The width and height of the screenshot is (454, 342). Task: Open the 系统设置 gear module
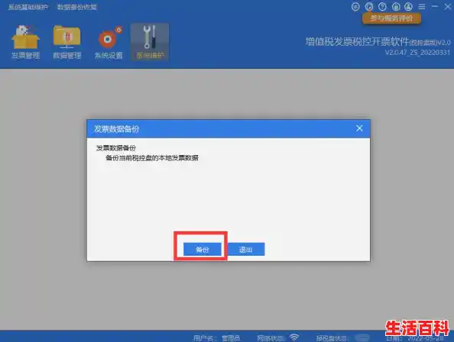[x=109, y=42]
